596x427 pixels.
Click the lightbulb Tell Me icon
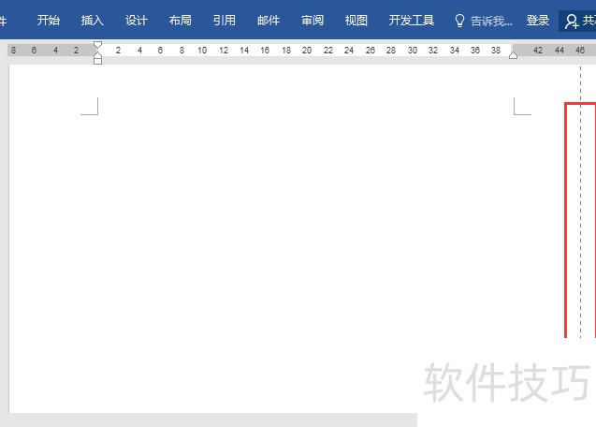tap(459, 21)
